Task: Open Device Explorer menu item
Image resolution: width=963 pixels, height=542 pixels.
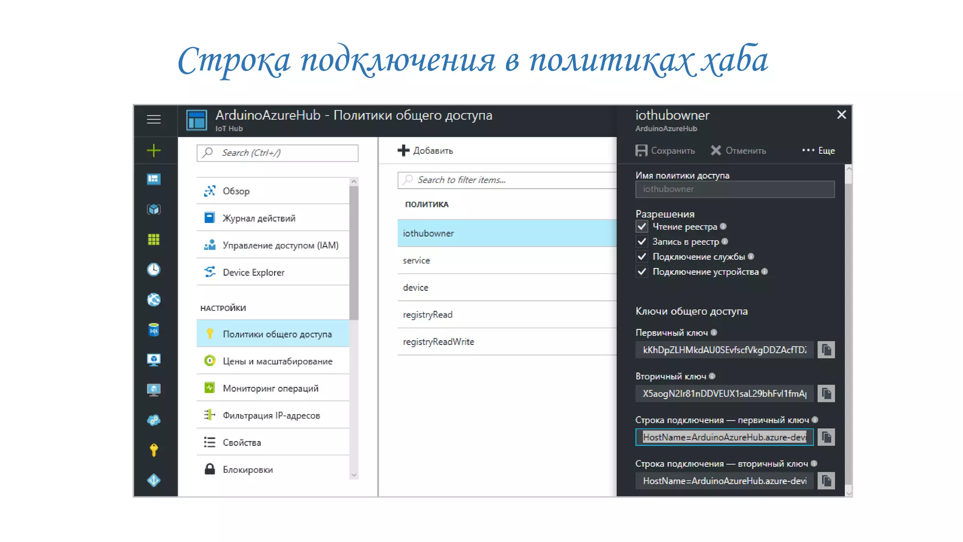Action: click(253, 272)
